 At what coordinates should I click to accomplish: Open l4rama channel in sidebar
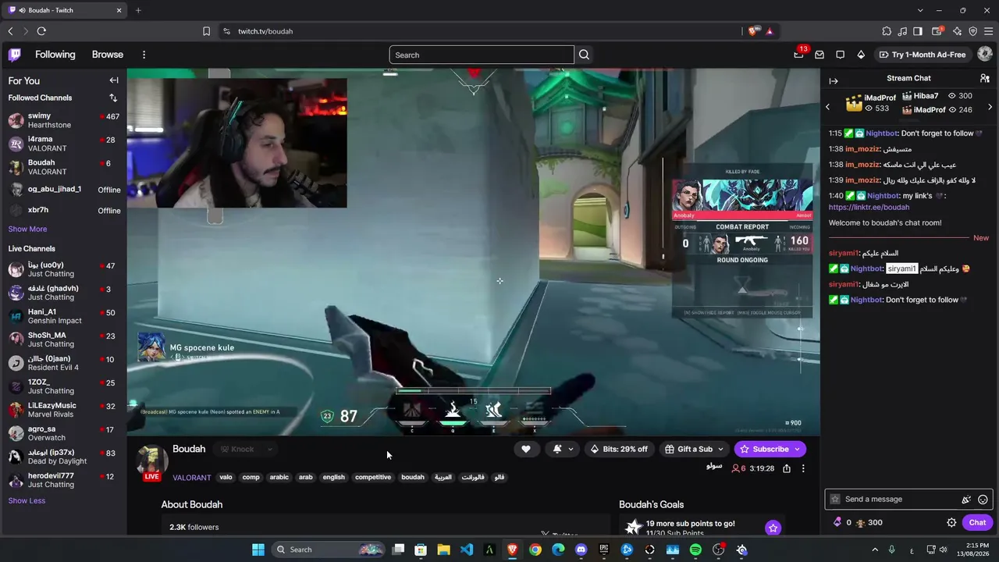(63, 144)
